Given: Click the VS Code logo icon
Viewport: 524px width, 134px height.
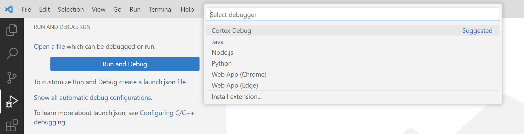Looking at the screenshot, I should [x=9, y=9].
